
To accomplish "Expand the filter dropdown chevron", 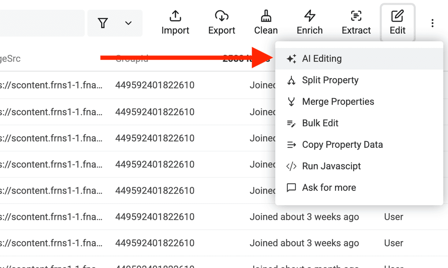I will (x=128, y=23).
